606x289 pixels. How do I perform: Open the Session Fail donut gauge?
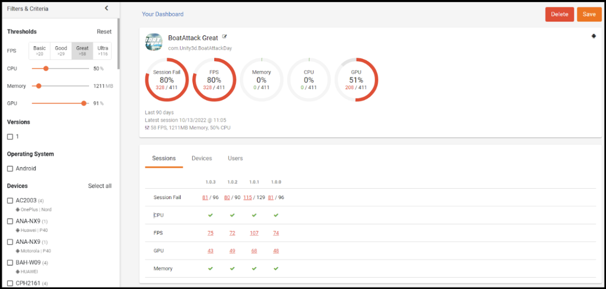tap(167, 79)
